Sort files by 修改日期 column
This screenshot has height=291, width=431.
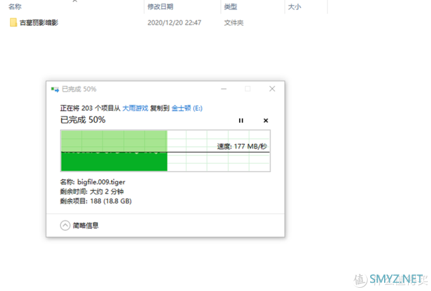(x=160, y=6)
